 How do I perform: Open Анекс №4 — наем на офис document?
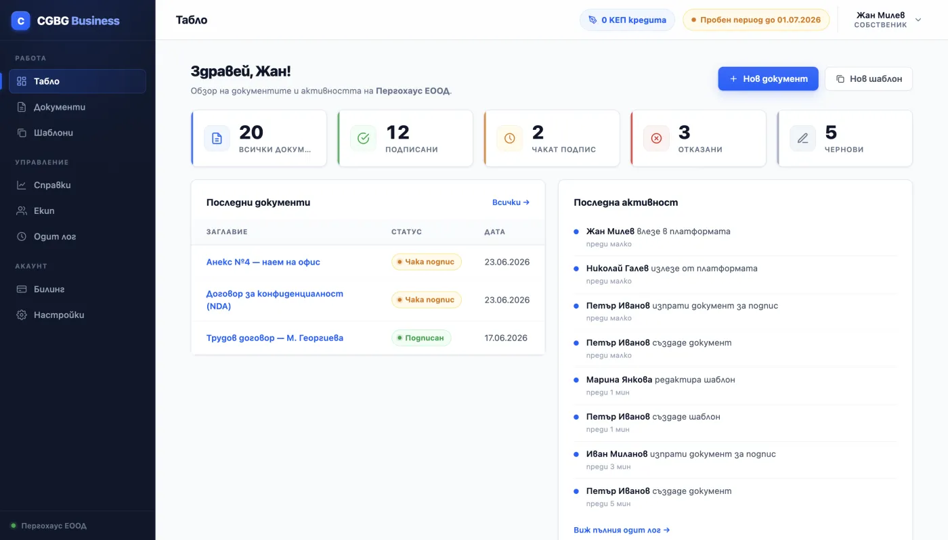tap(263, 262)
